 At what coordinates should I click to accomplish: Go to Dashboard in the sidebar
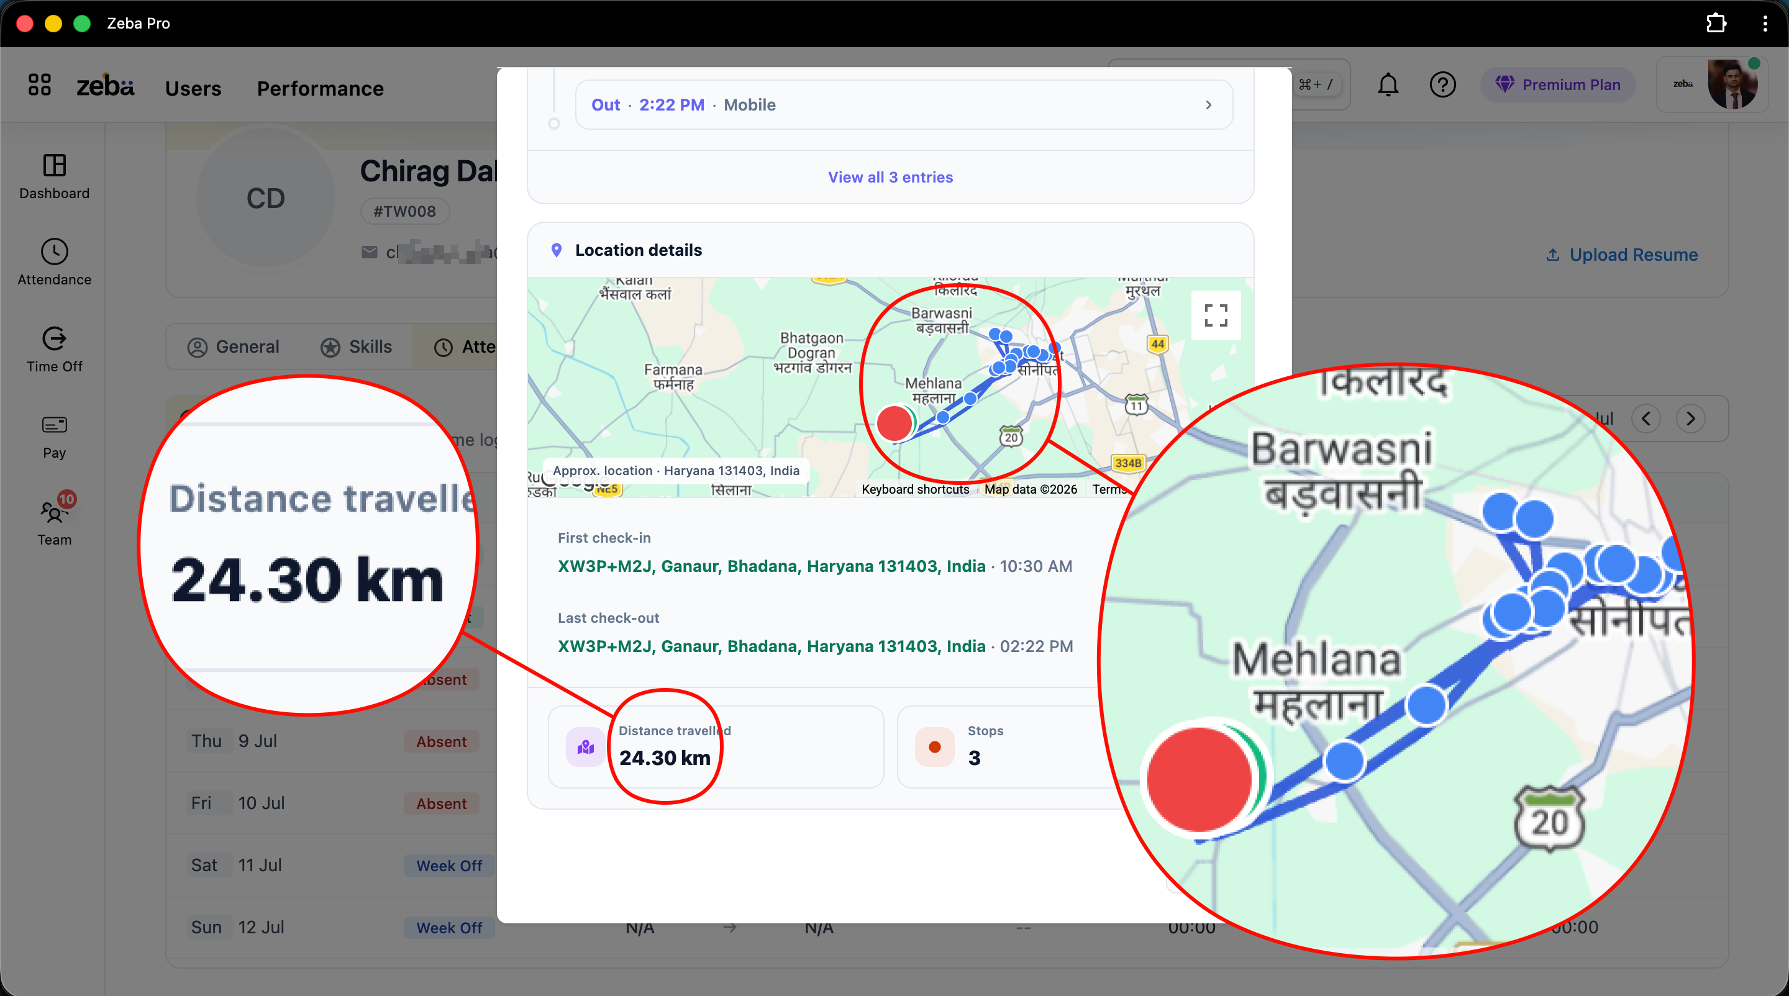tap(54, 176)
